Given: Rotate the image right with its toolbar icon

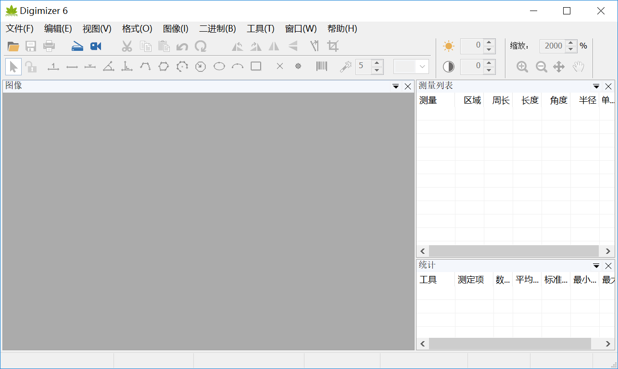Looking at the screenshot, I should click(256, 47).
